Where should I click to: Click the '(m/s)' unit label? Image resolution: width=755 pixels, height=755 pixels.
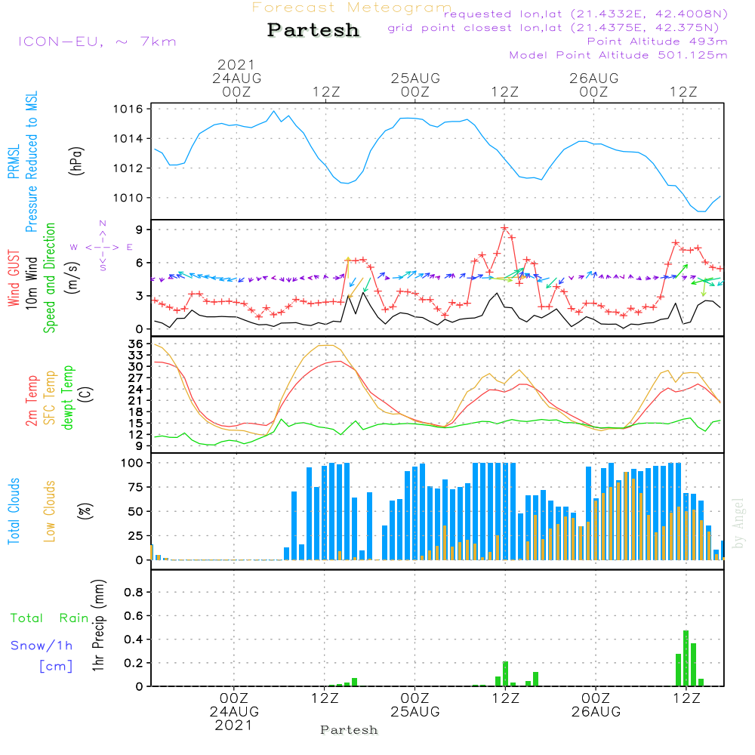click(72, 278)
